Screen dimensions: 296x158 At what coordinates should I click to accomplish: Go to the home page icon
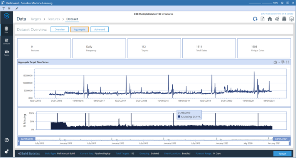coord(270,19)
